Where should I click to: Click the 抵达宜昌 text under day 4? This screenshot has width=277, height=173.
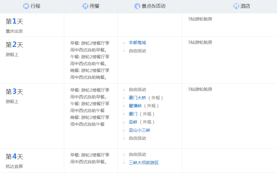pos(14,166)
